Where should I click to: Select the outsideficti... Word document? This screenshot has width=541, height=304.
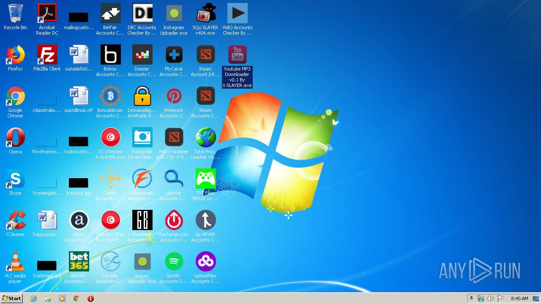point(79,58)
